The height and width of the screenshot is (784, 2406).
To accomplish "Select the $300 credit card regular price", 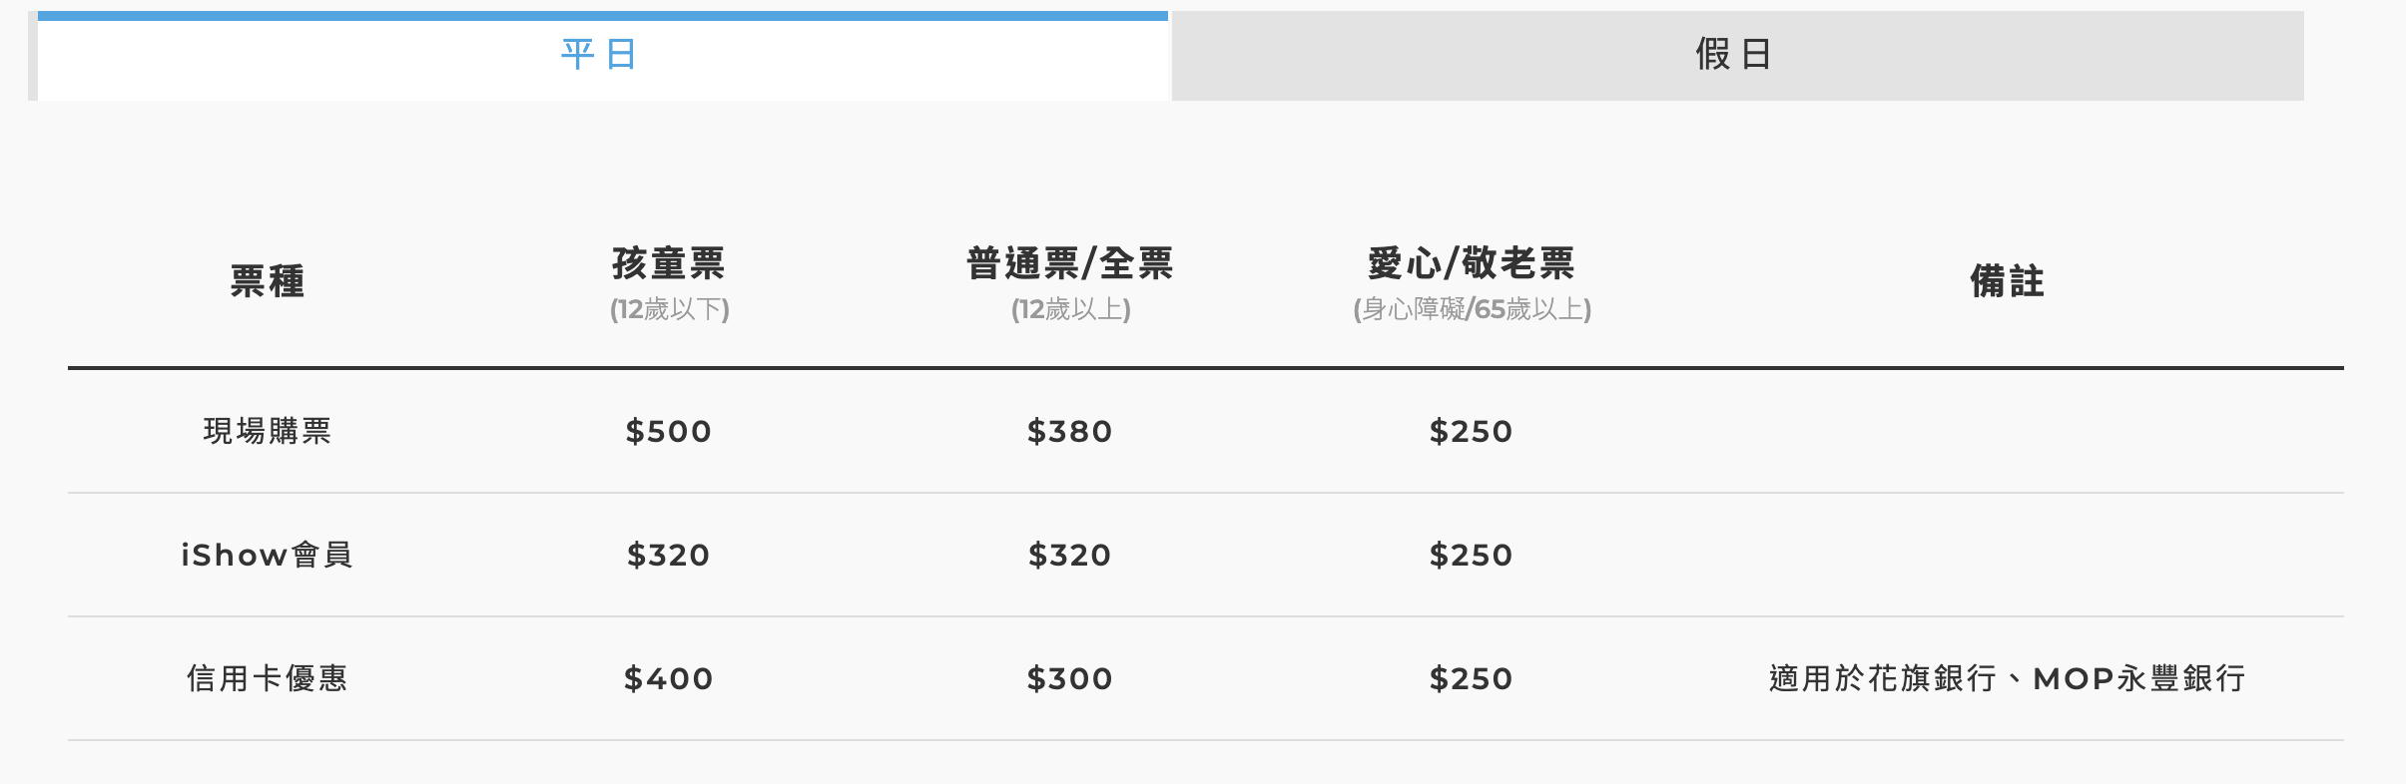I will point(1070,678).
